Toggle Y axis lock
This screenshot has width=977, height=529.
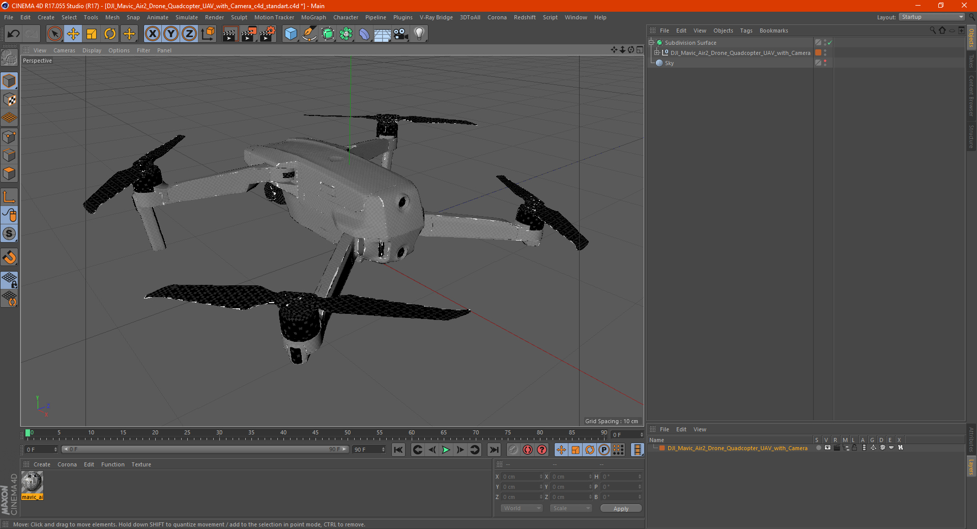coord(171,34)
